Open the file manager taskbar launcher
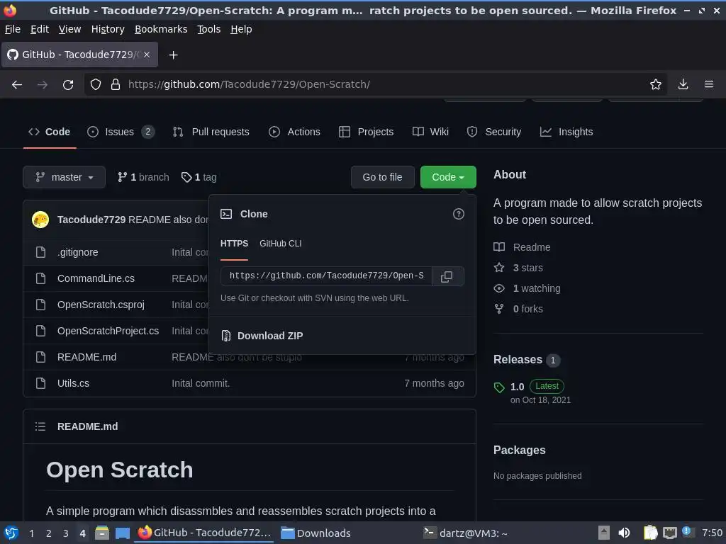726x544 pixels. [x=102, y=533]
